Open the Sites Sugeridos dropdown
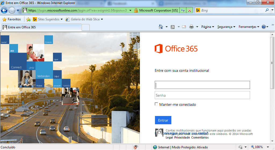This screenshot has width=275, height=150. pos(61,19)
